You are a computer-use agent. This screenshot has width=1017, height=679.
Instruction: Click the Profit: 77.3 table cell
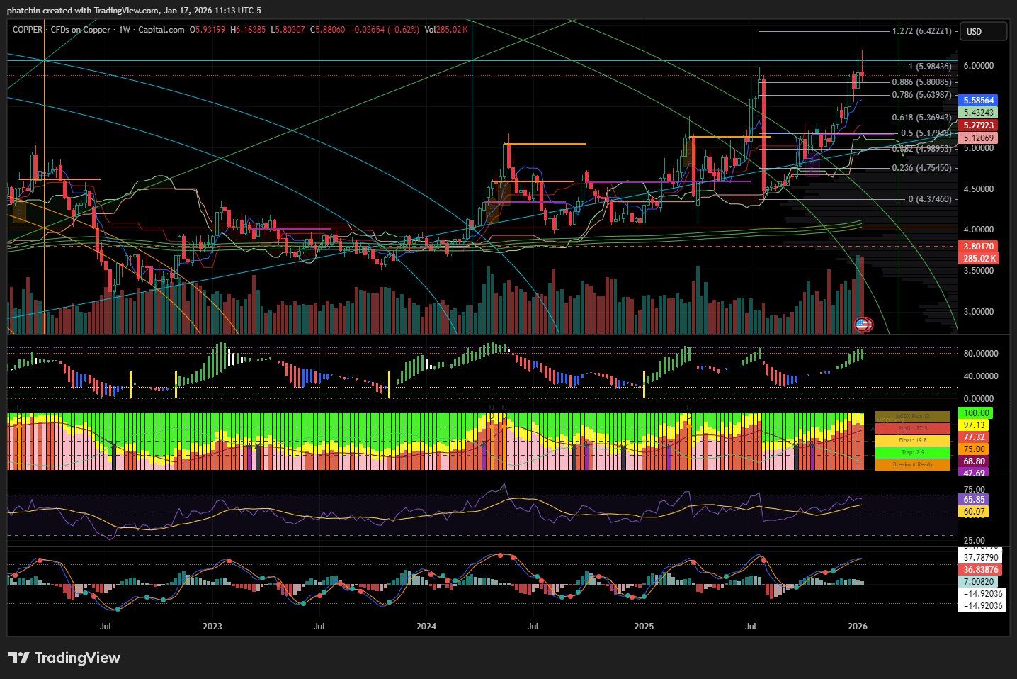tap(912, 428)
